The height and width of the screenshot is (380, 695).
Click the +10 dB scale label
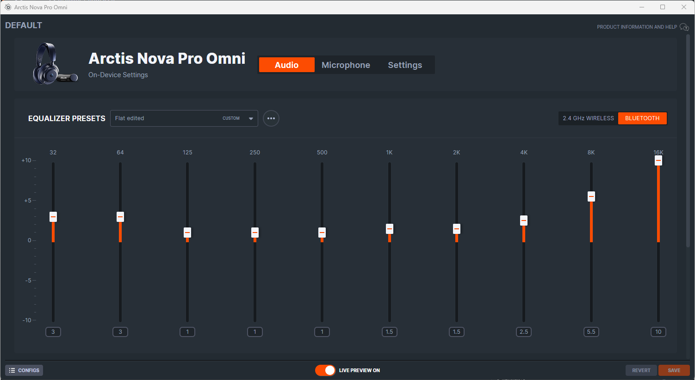point(26,160)
